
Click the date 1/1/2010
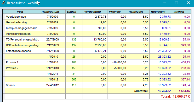53,57
